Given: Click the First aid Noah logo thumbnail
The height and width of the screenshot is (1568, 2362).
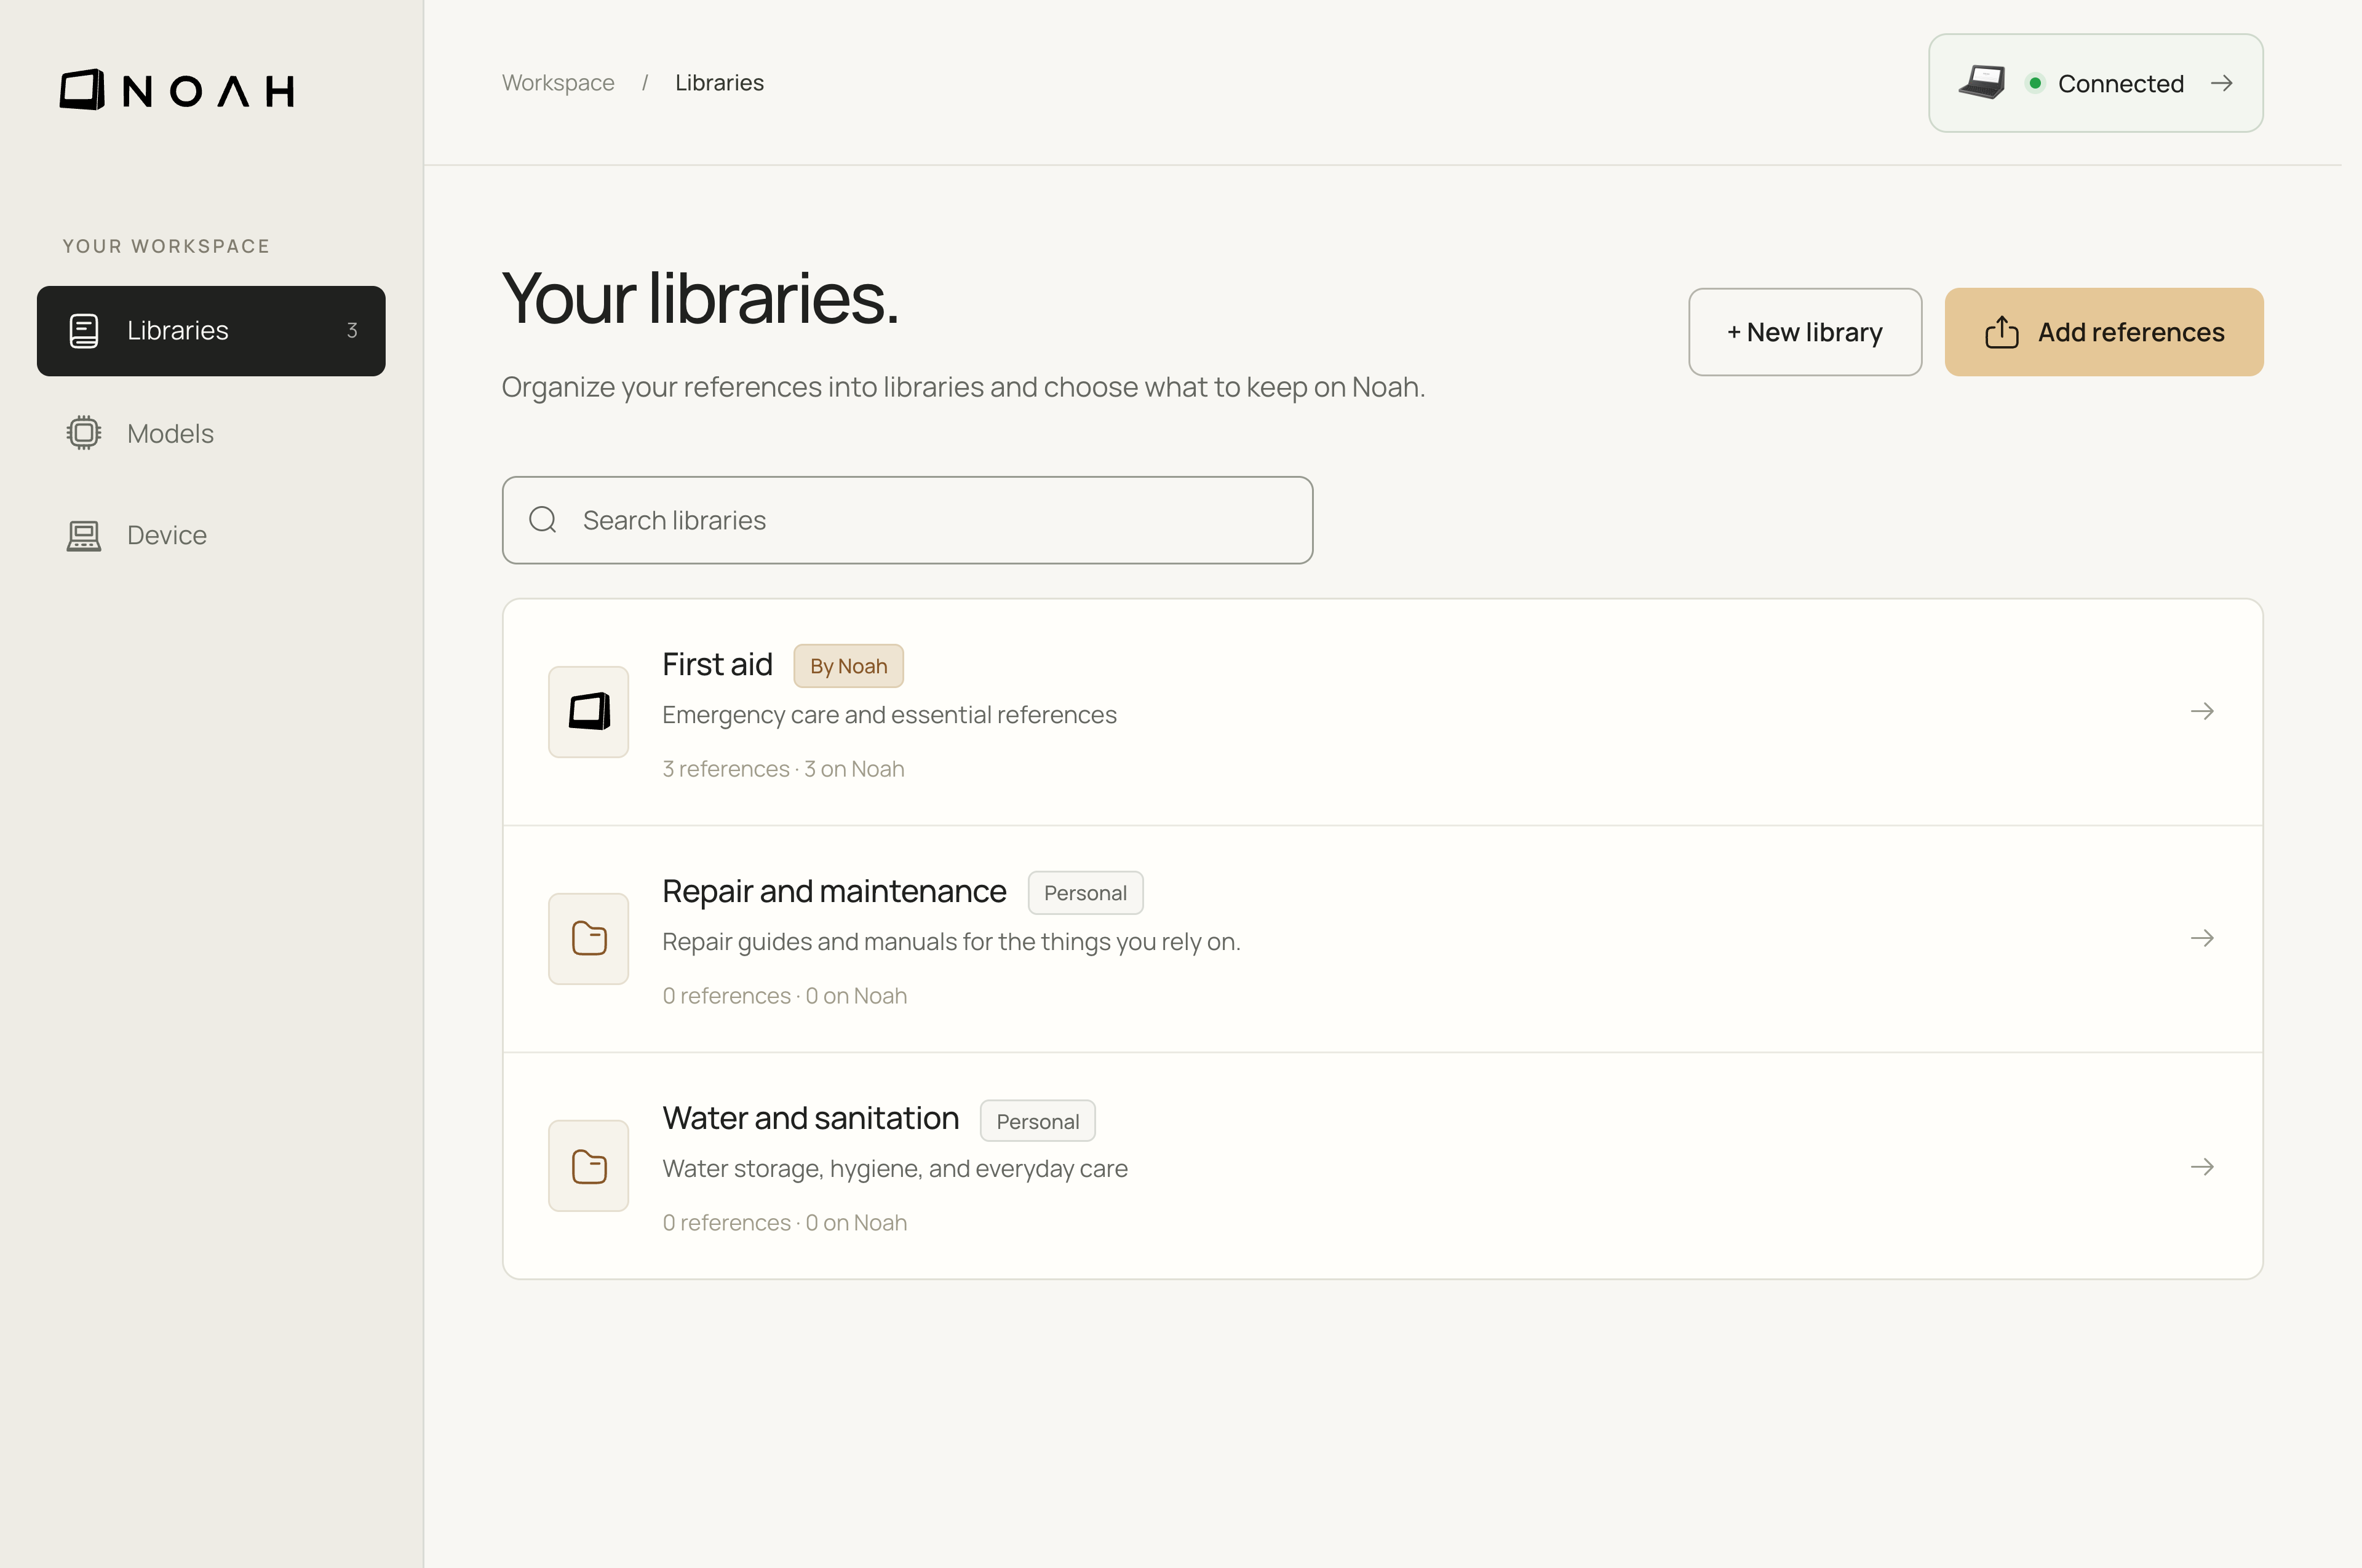Looking at the screenshot, I should click(589, 712).
